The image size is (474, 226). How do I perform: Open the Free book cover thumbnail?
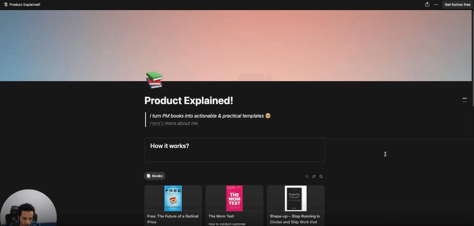pyautogui.click(x=173, y=198)
